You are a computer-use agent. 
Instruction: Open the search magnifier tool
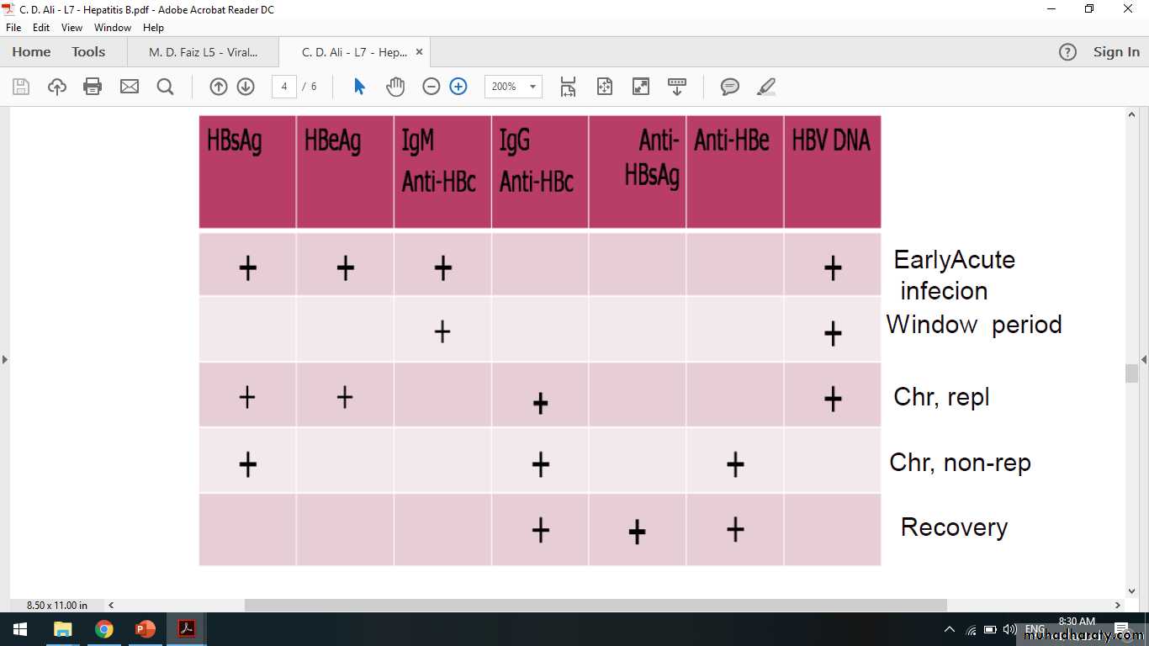tap(165, 87)
